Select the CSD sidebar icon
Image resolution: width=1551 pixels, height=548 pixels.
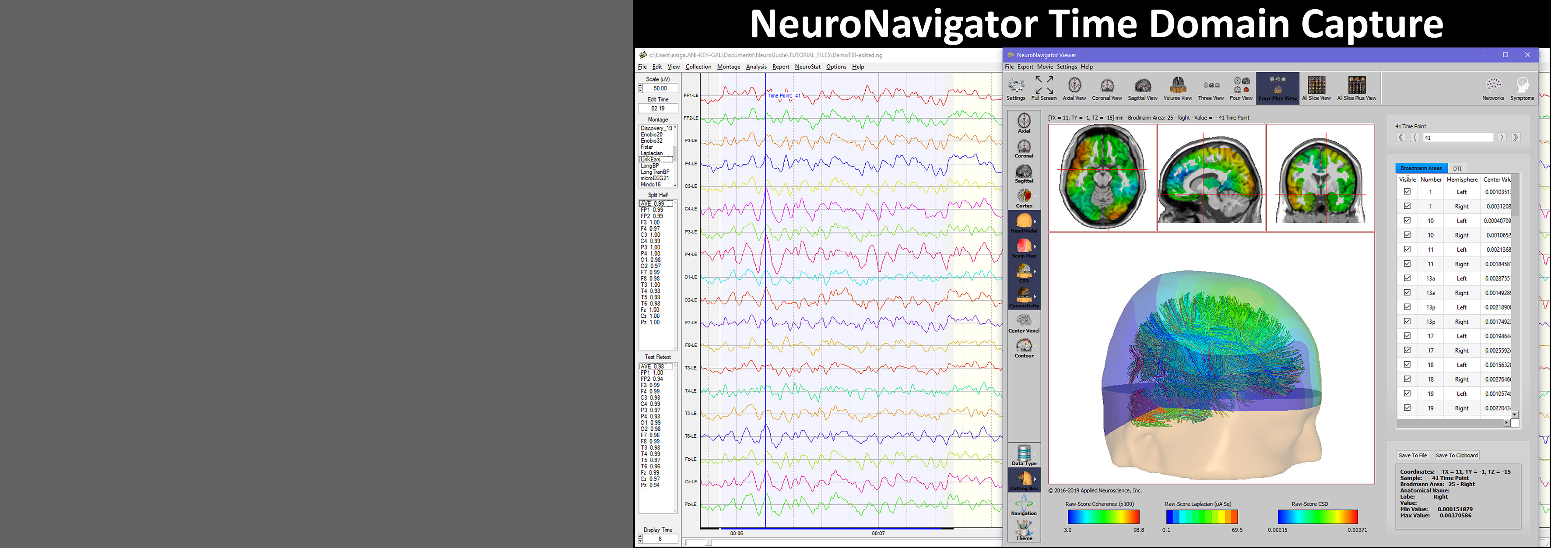(1024, 273)
